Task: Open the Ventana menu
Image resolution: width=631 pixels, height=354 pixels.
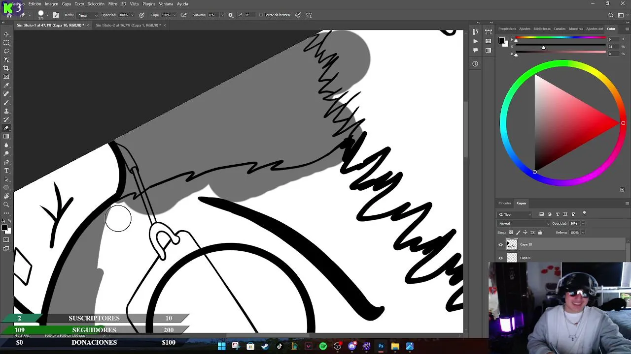Action: [166, 4]
